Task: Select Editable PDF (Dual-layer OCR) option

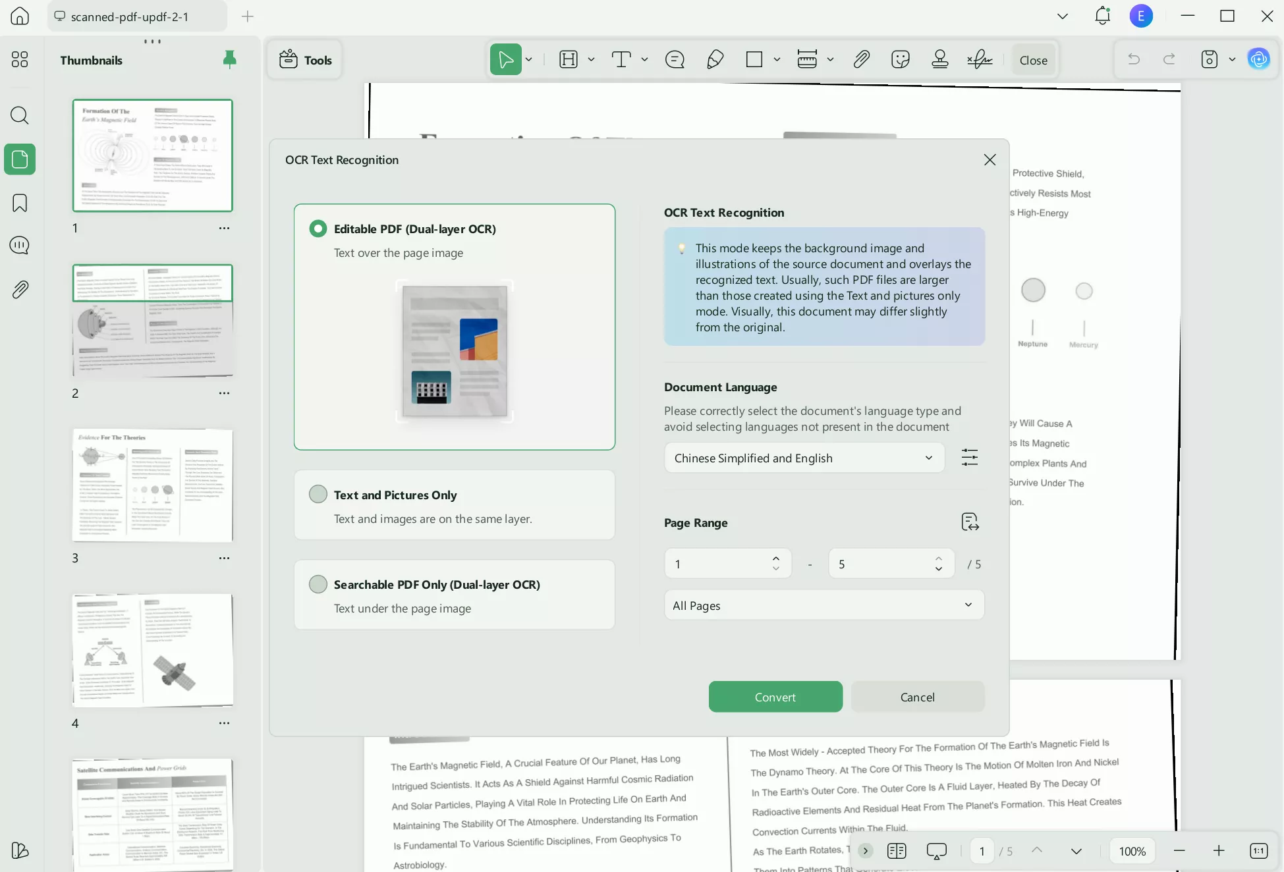Action: [x=318, y=229]
